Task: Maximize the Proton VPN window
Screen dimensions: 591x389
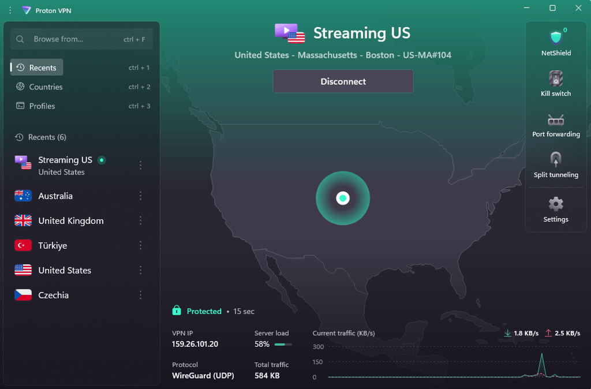Action: click(x=552, y=8)
